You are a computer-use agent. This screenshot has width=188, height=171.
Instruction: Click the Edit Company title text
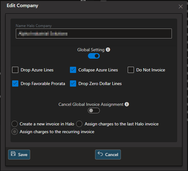(x=22, y=6)
